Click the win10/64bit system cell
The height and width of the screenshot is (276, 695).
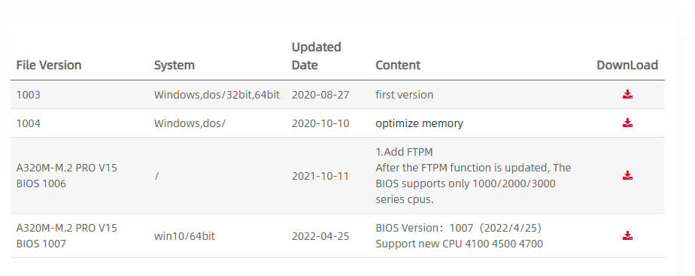pyautogui.click(x=184, y=236)
